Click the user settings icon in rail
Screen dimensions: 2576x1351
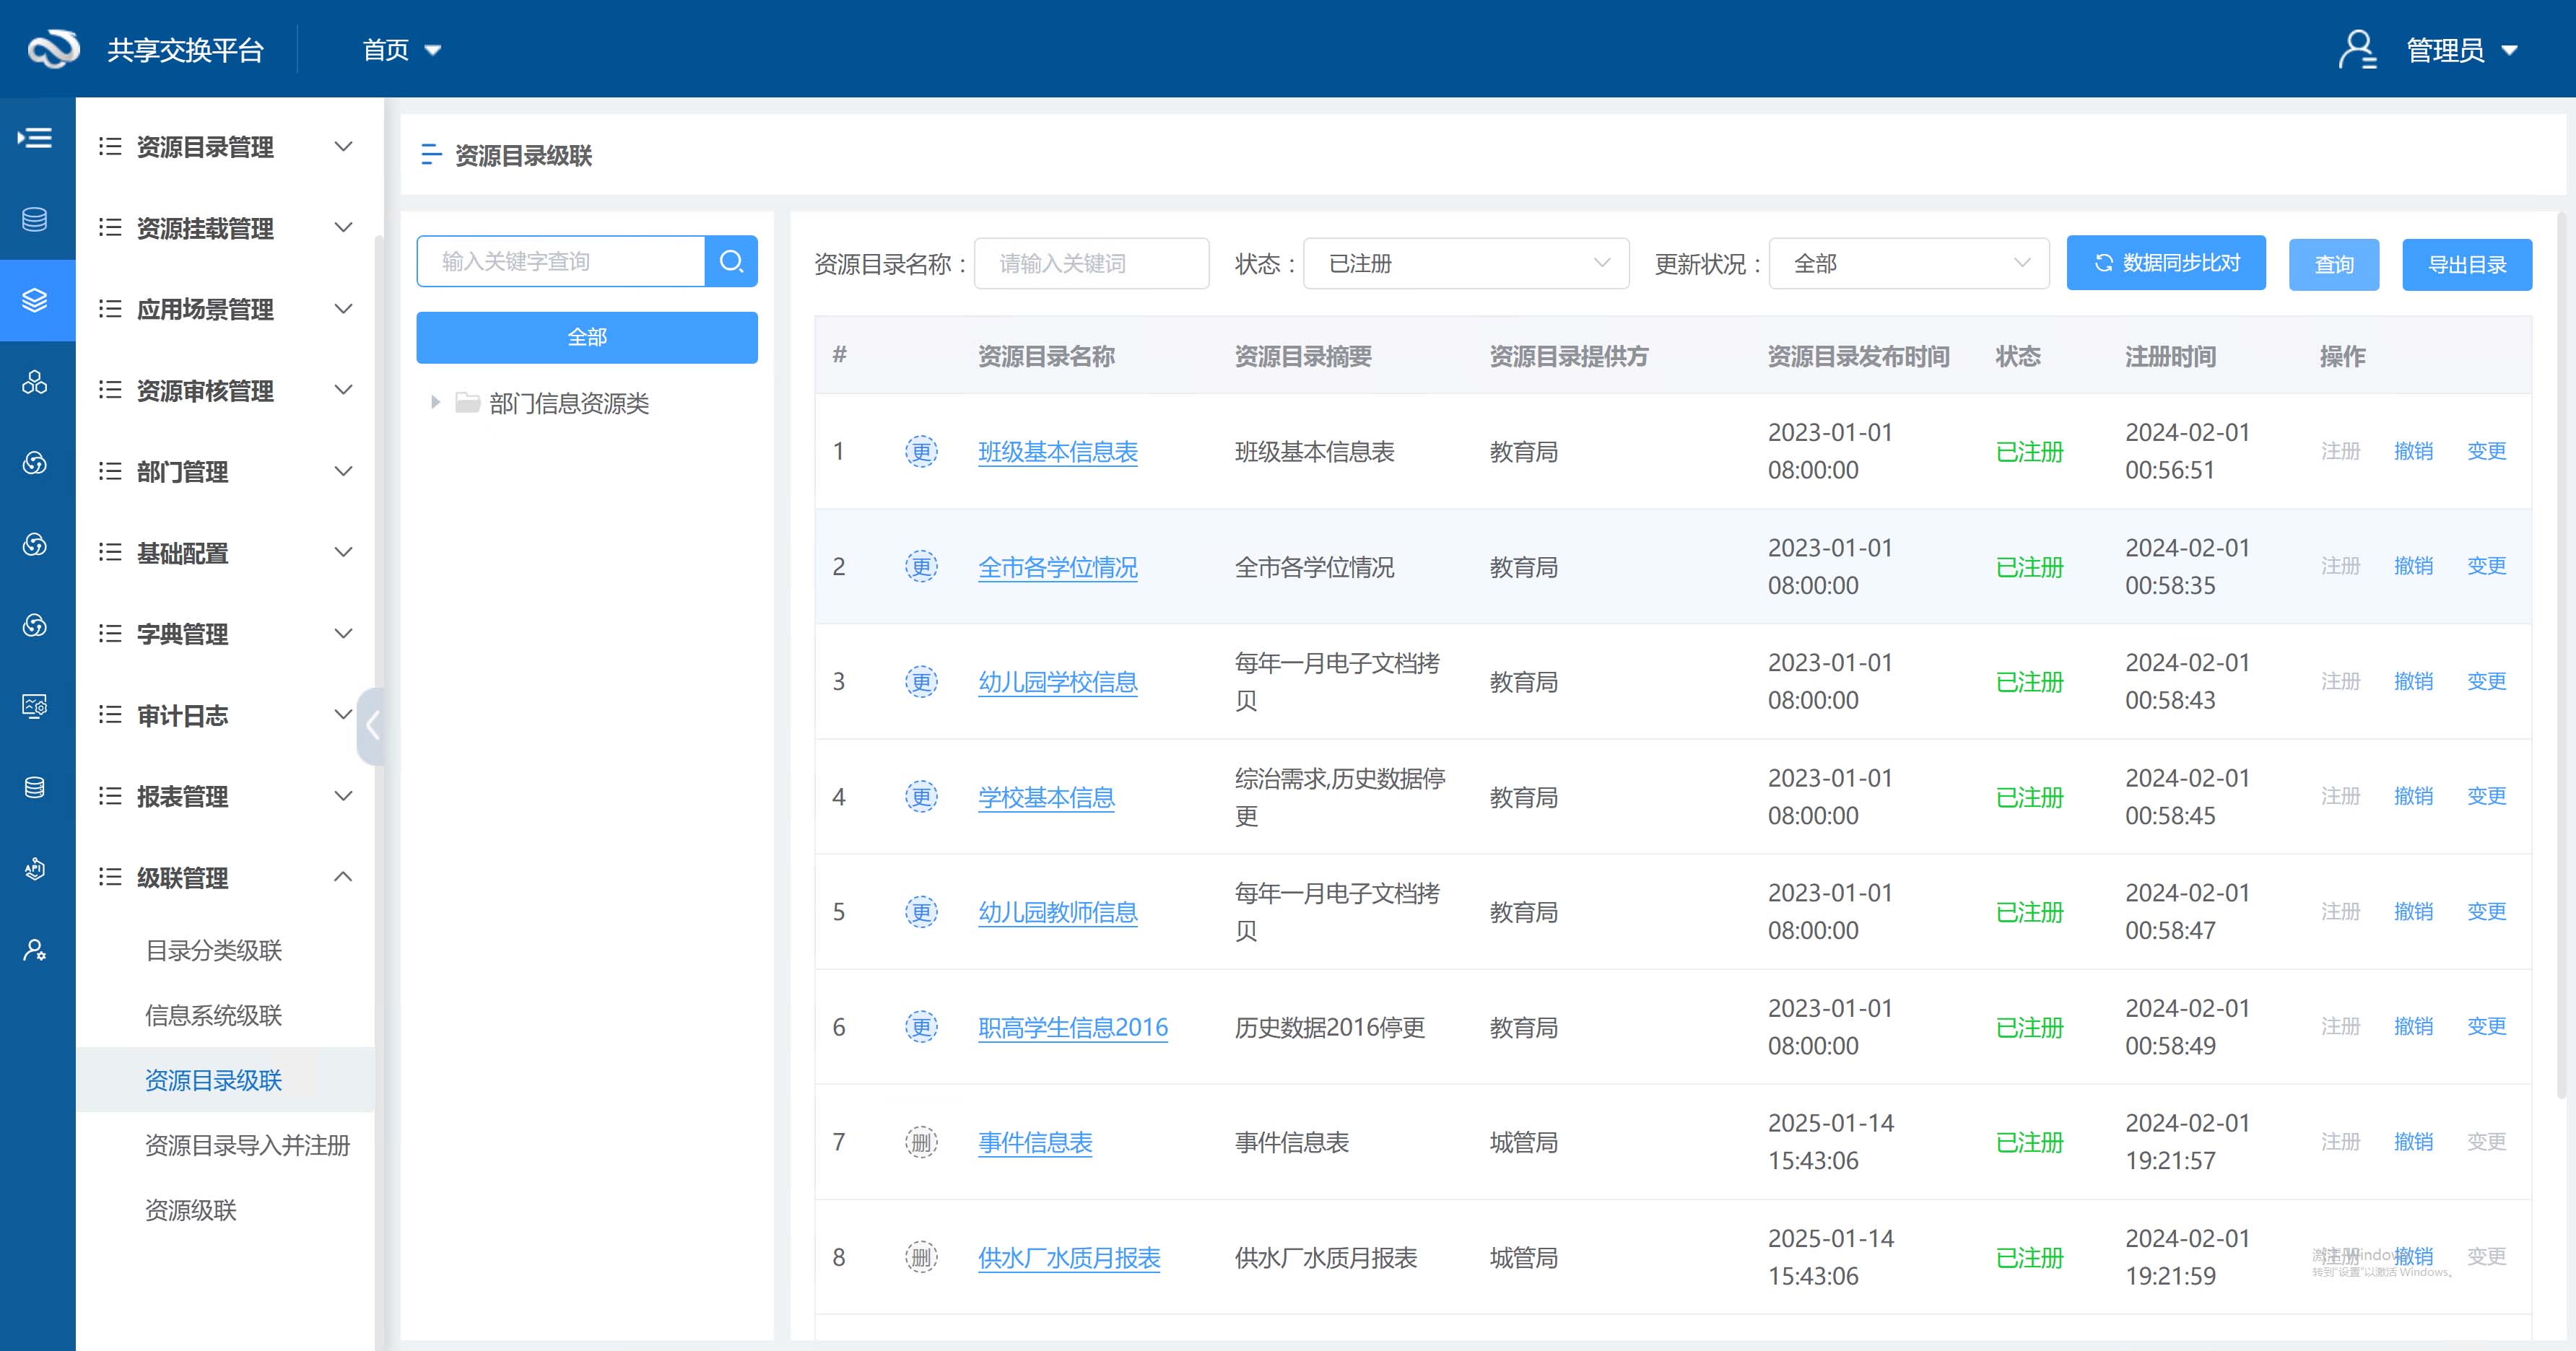[35, 949]
